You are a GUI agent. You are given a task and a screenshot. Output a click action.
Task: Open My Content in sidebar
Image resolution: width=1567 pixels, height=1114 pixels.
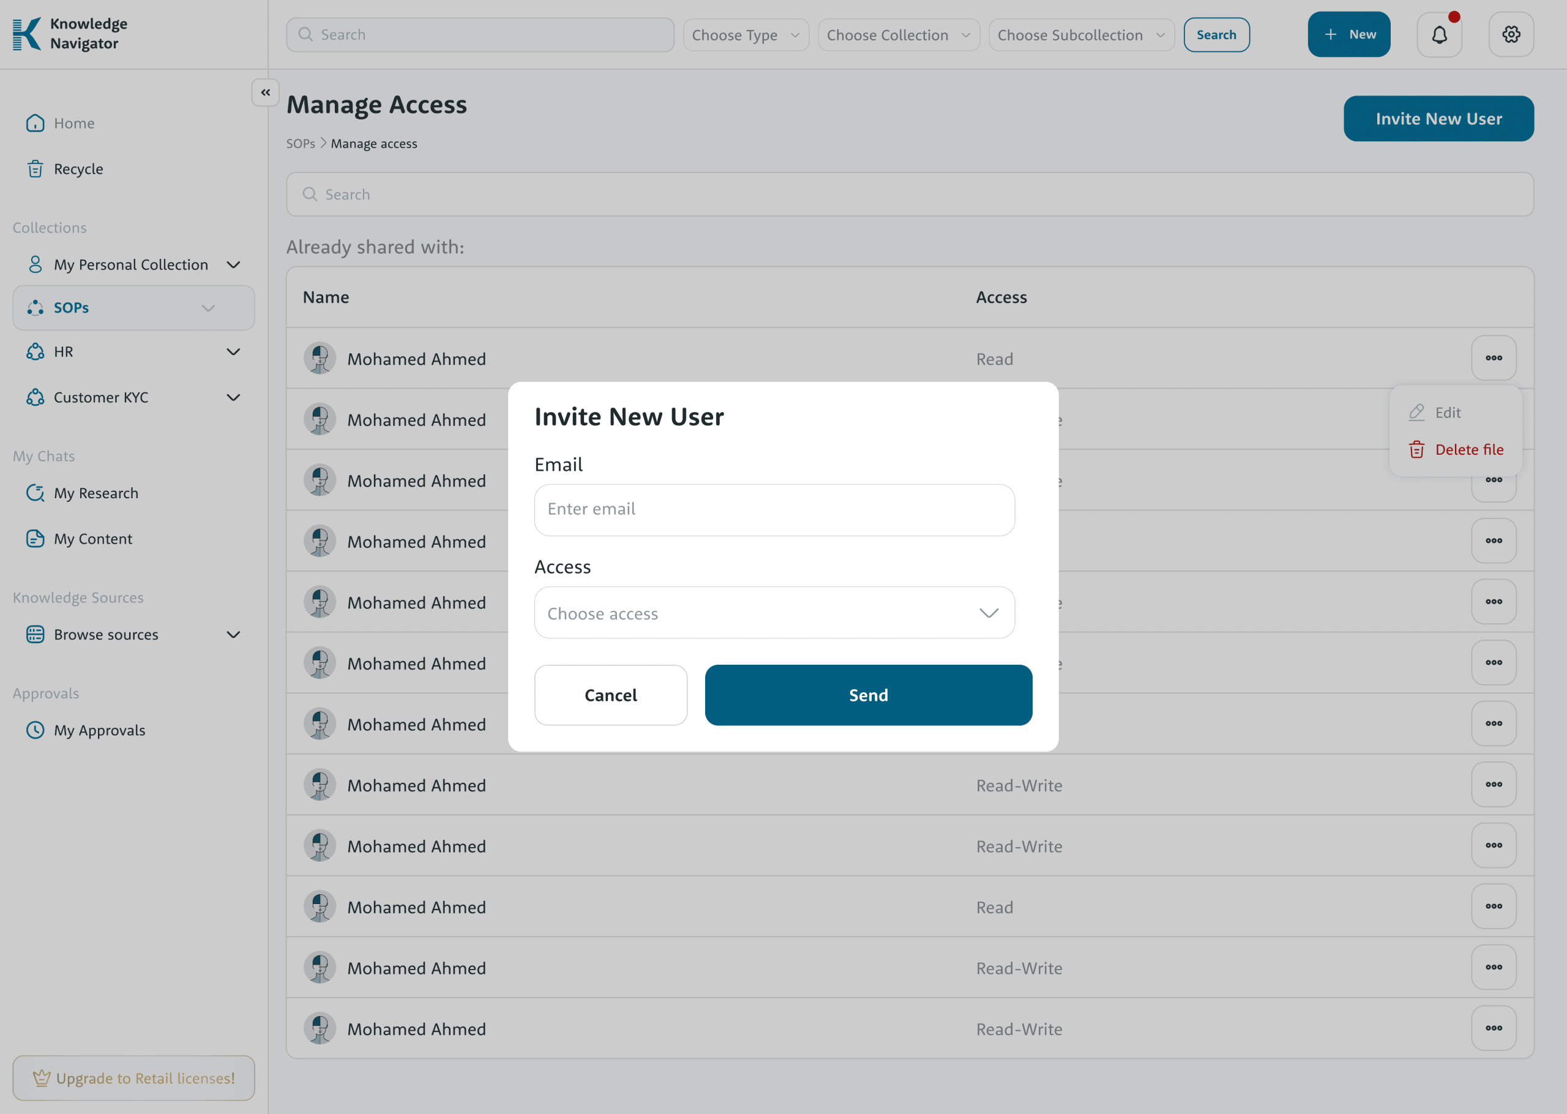(x=92, y=539)
